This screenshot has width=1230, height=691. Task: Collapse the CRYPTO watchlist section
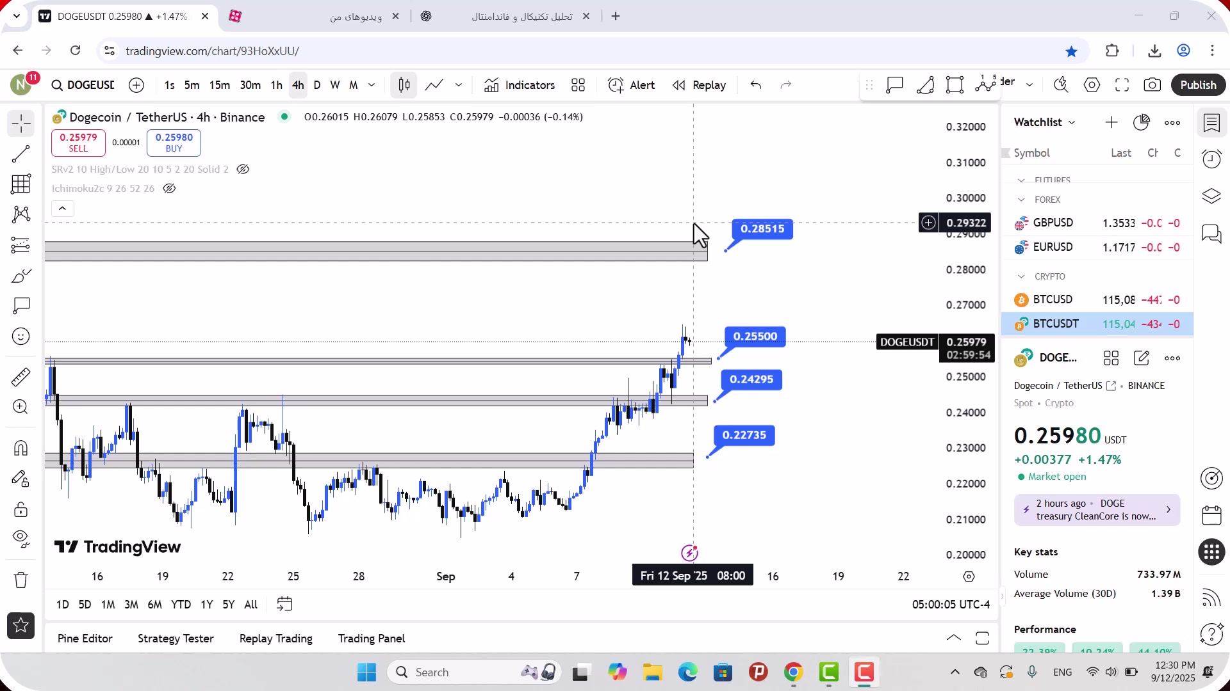tap(1021, 276)
